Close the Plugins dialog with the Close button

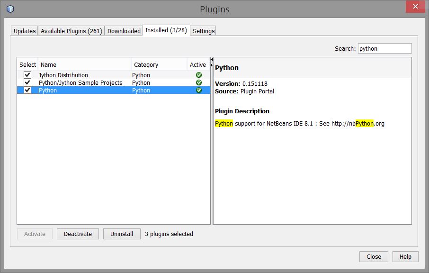tap(374, 256)
